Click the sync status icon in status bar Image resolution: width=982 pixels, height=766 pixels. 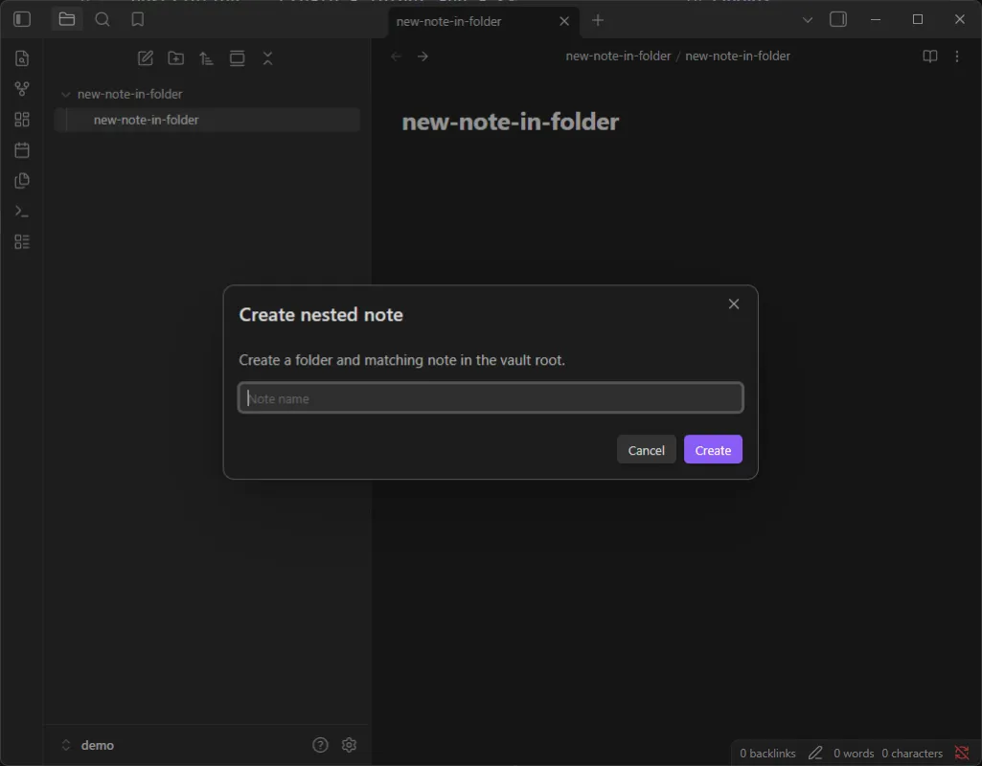(x=962, y=753)
